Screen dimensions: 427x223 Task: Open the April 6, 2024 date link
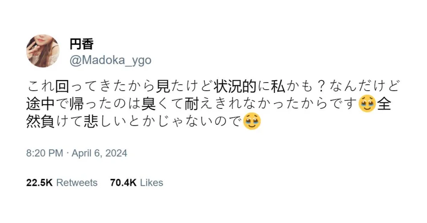(x=99, y=153)
